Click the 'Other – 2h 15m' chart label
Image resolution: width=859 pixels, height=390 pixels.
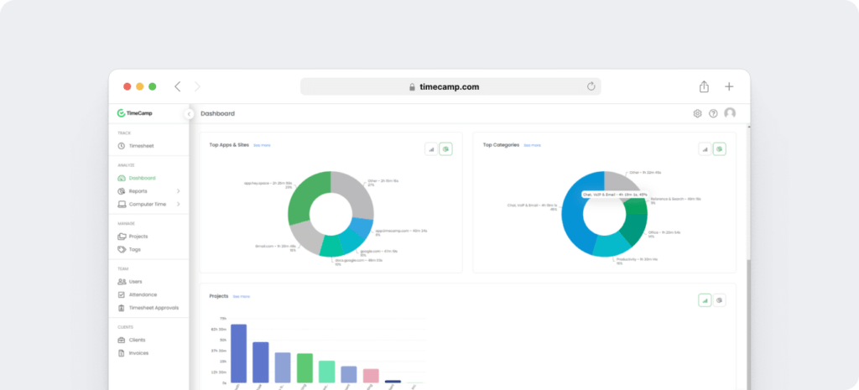click(x=383, y=181)
